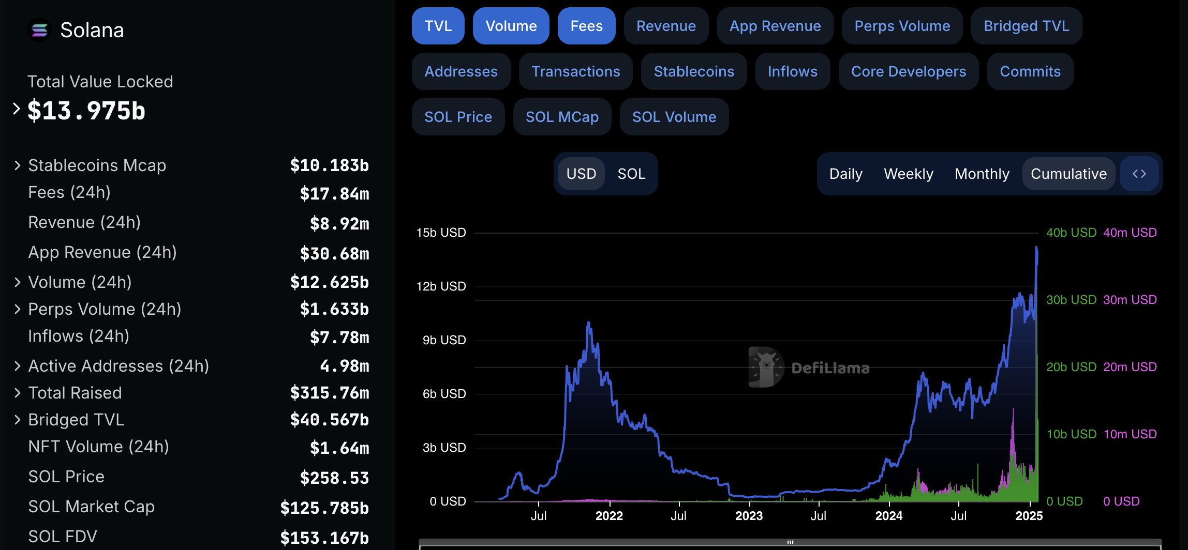Expand the Active Addresses row
The image size is (1188, 550).
[x=17, y=365]
